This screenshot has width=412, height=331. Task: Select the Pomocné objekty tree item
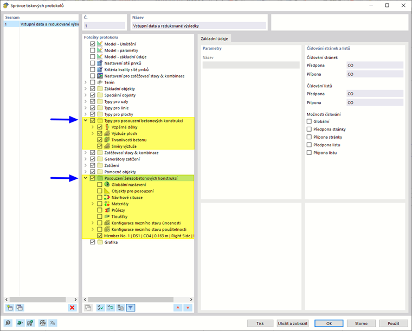[x=120, y=172]
